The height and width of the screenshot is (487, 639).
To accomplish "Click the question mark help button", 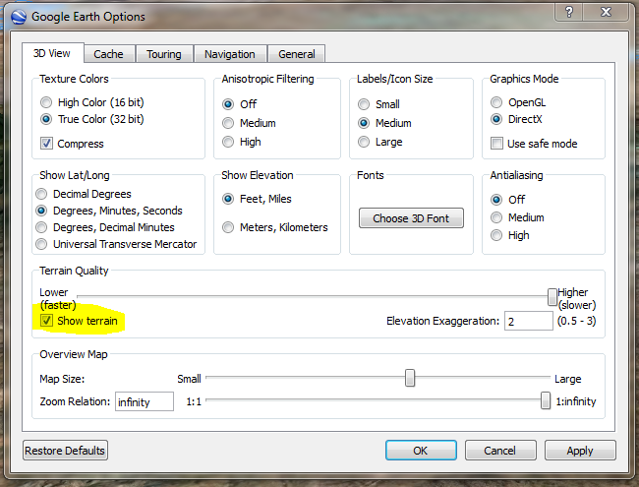I will click(569, 12).
